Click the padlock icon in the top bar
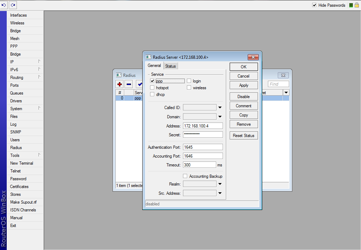Viewport: 361px width, 250px height. 357,5
